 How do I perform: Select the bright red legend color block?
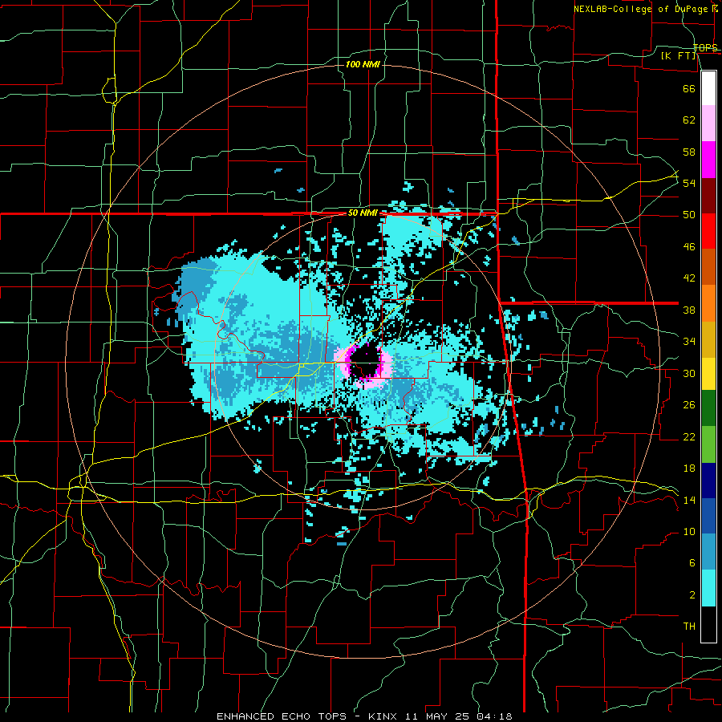708,231
